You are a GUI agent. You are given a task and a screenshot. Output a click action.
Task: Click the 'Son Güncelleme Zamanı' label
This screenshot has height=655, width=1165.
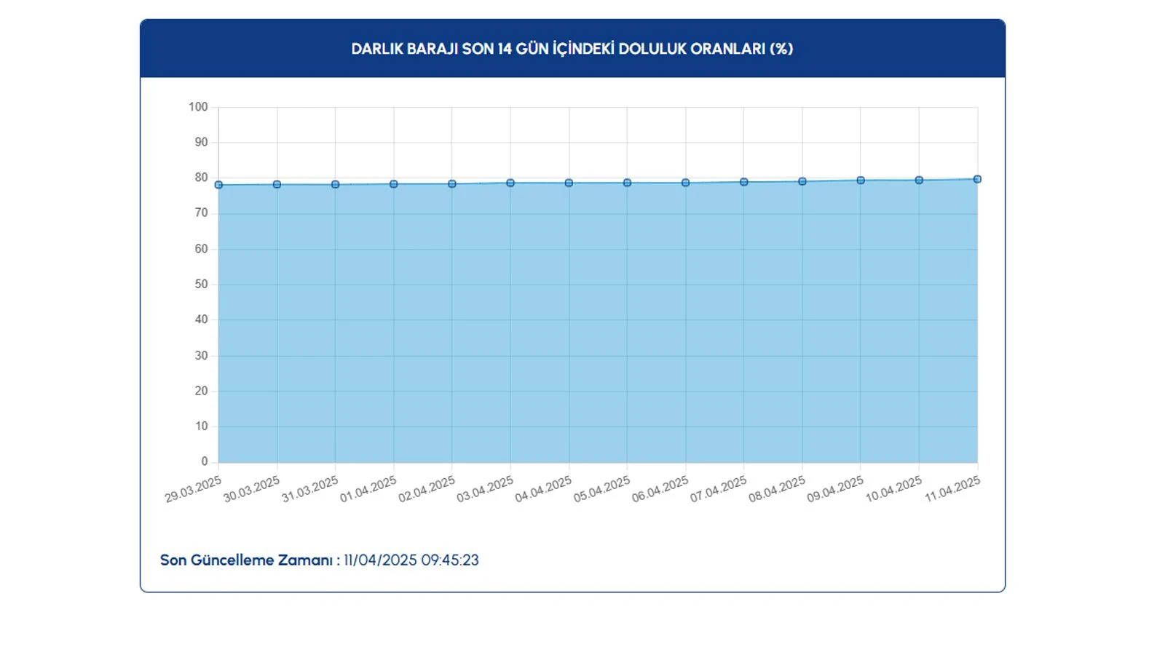246,560
